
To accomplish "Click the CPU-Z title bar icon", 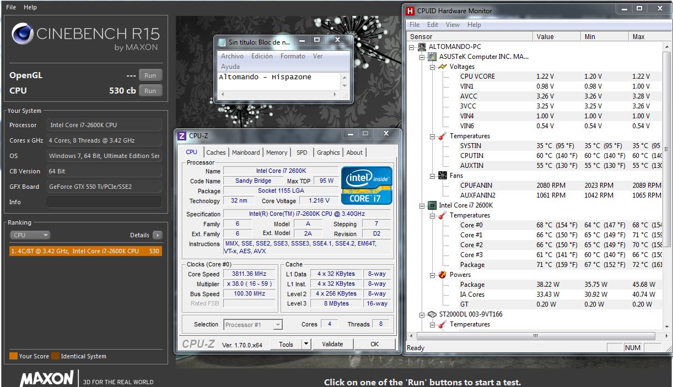I will 182,135.
